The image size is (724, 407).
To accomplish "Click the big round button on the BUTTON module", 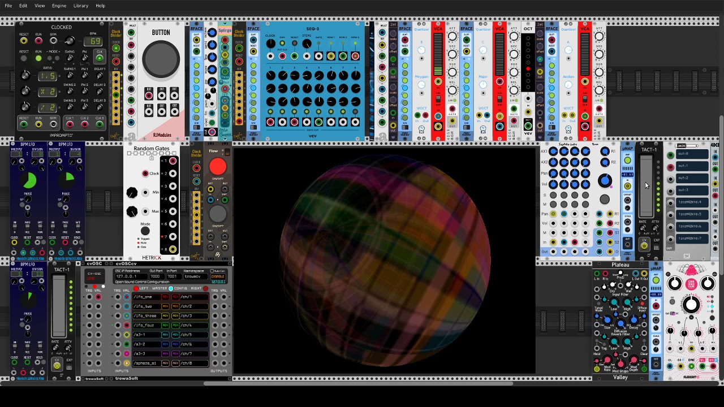I will [161, 59].
